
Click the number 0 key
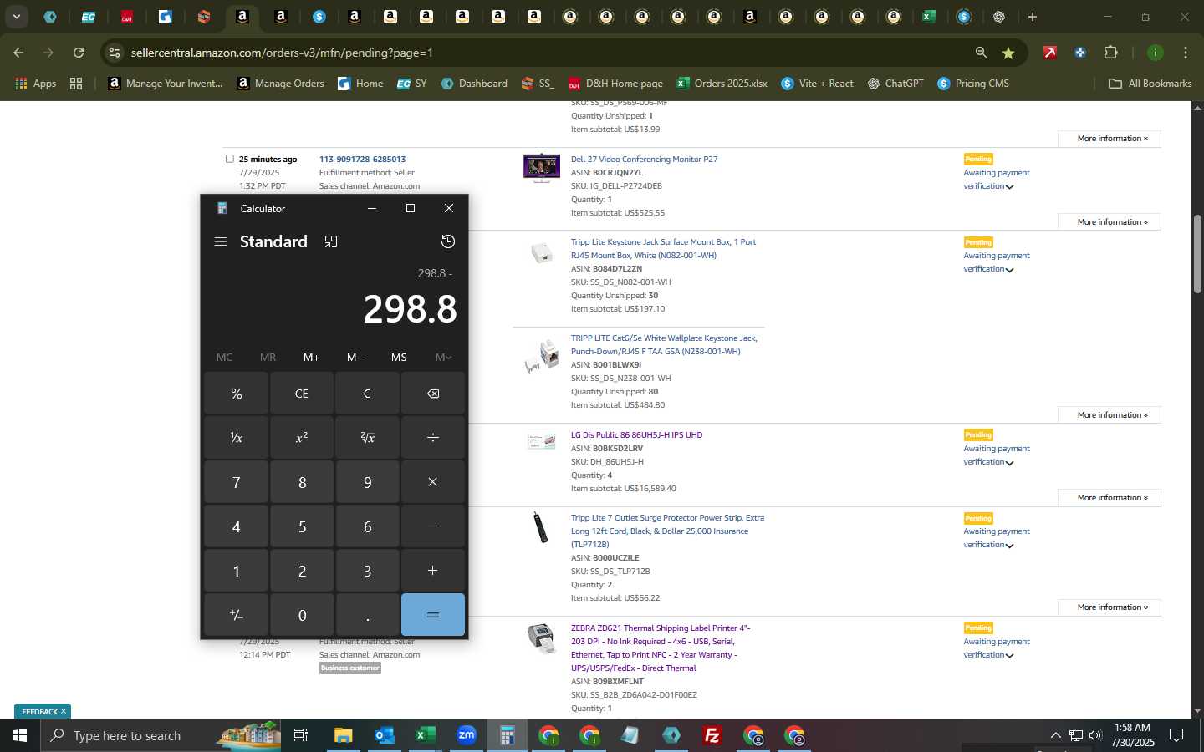pyautogui.click(x=302, y=615)
